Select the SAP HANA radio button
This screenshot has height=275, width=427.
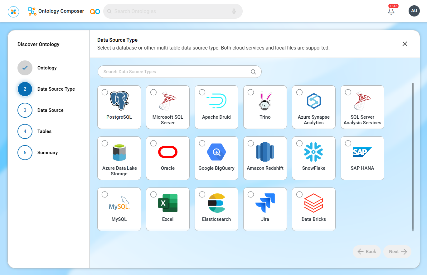pos(348,143)
